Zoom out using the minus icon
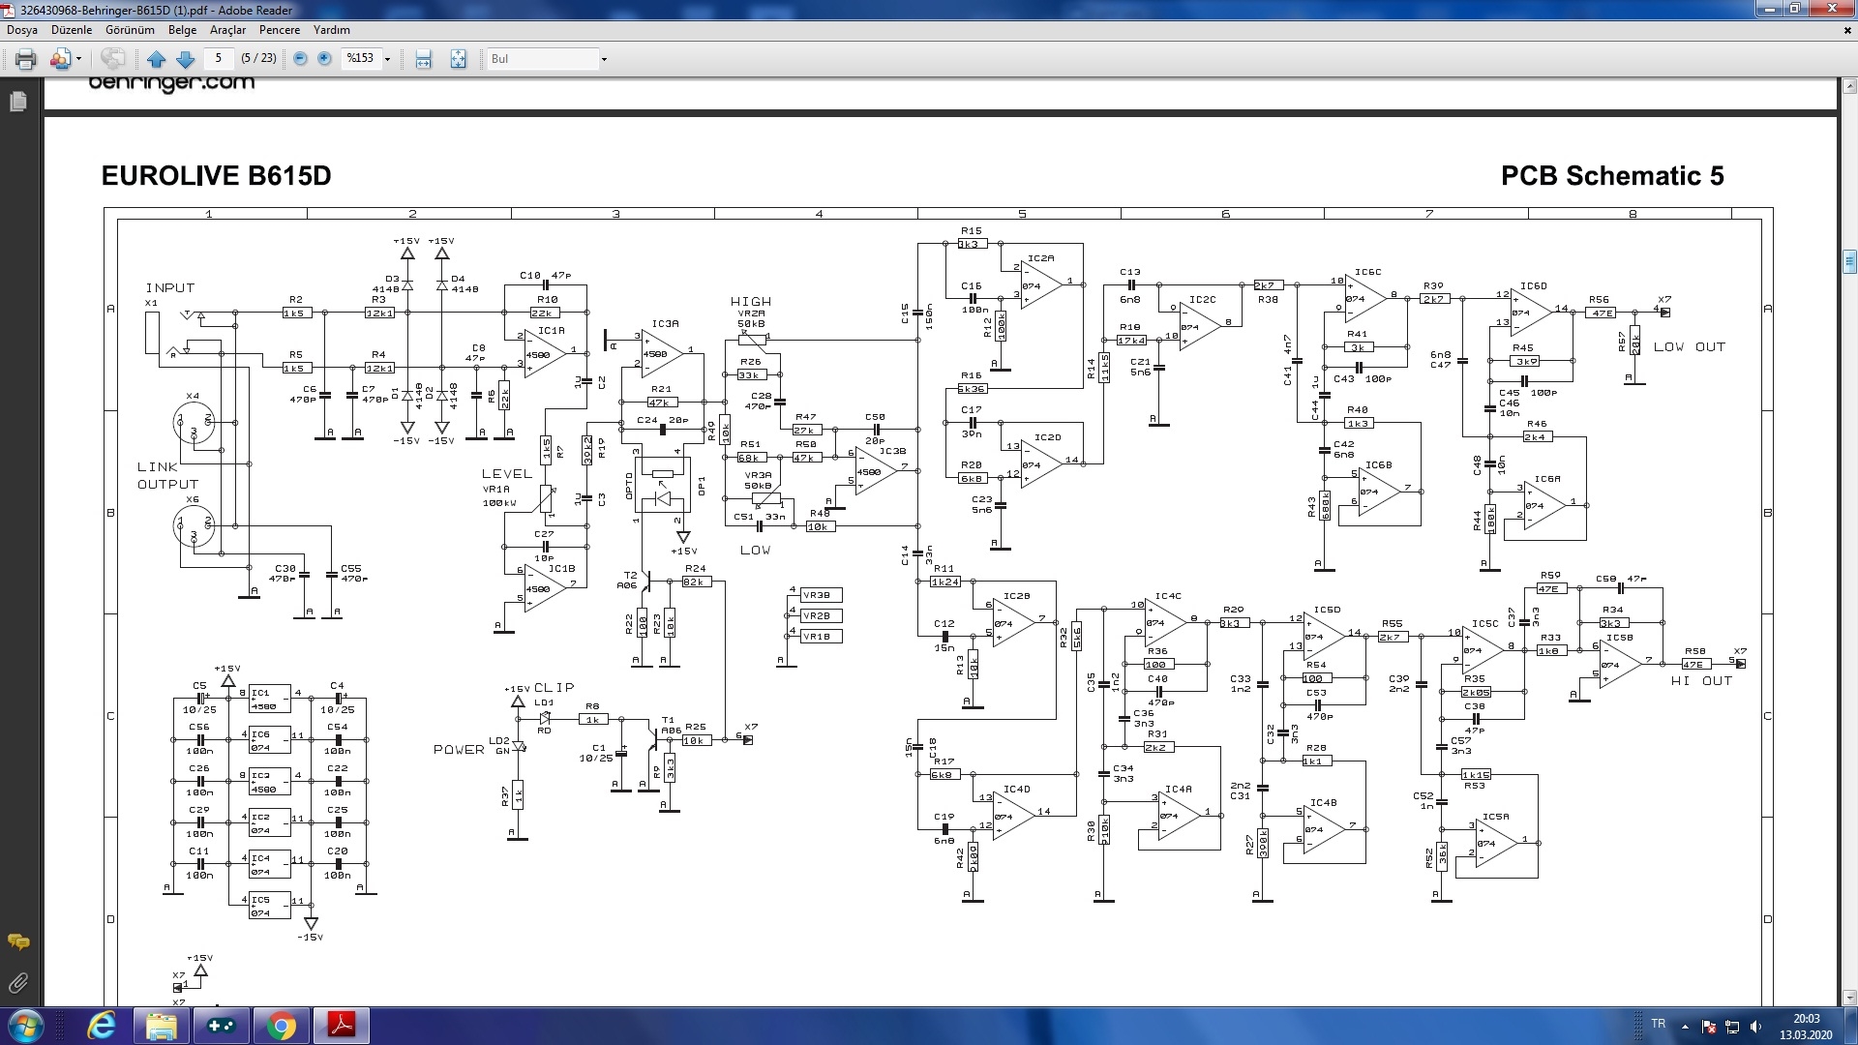 (300, 59)
